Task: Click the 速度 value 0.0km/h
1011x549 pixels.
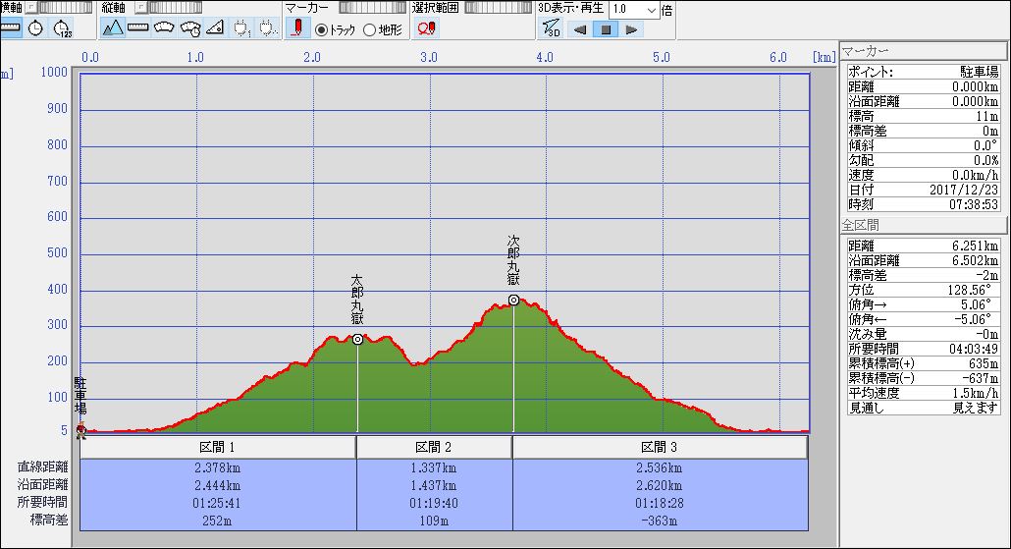Action: point(977,175)
